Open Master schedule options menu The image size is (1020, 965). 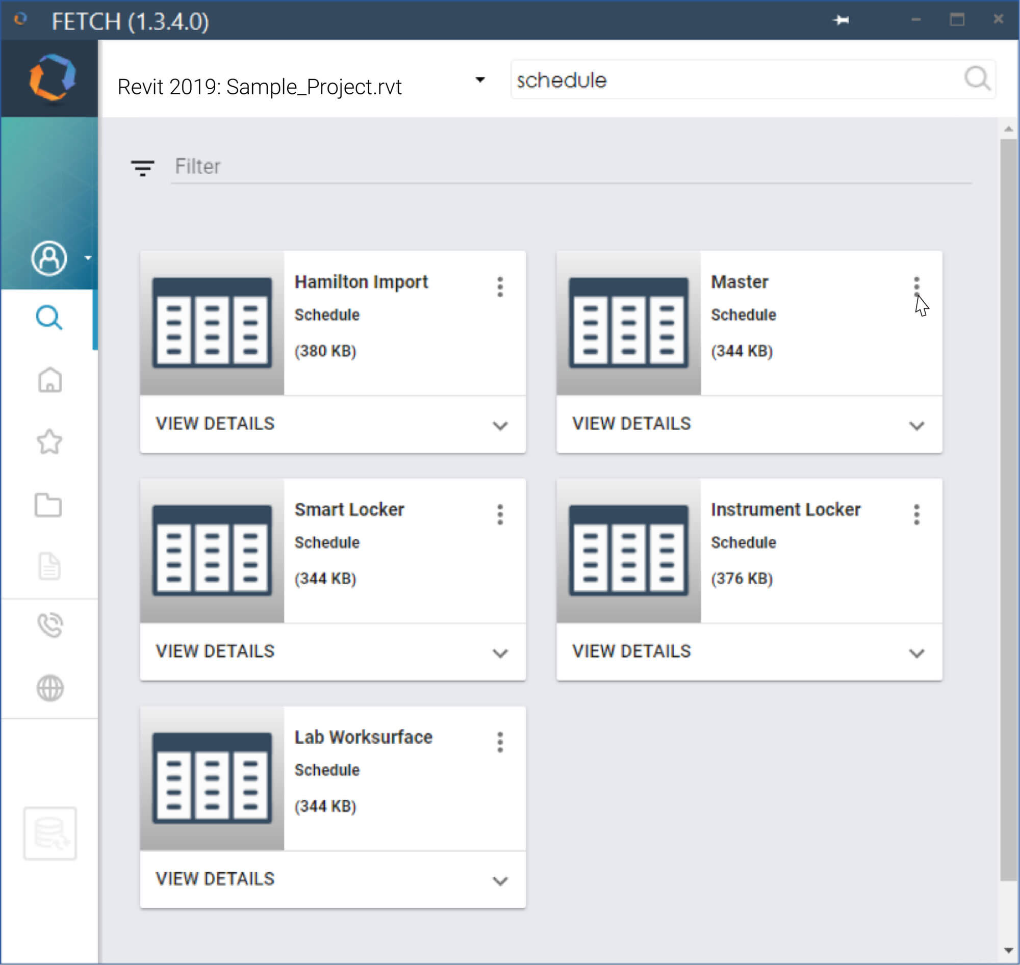point(916,286)
